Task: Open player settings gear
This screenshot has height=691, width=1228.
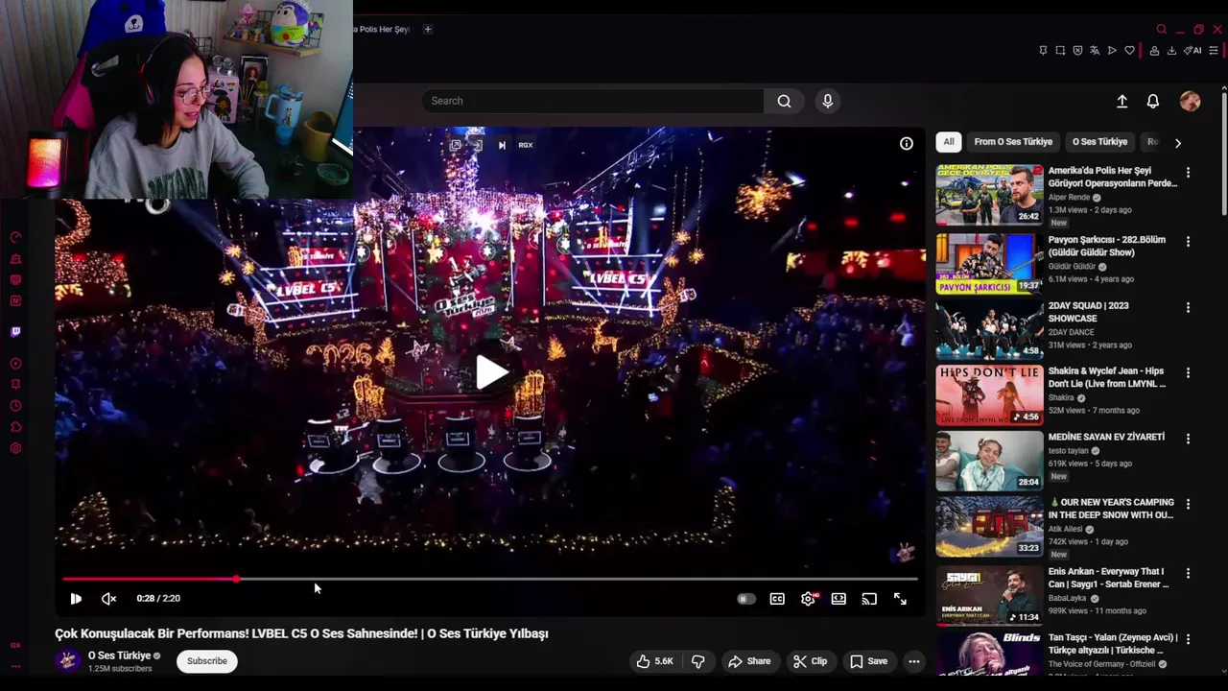Action: [x=808, y=599]
